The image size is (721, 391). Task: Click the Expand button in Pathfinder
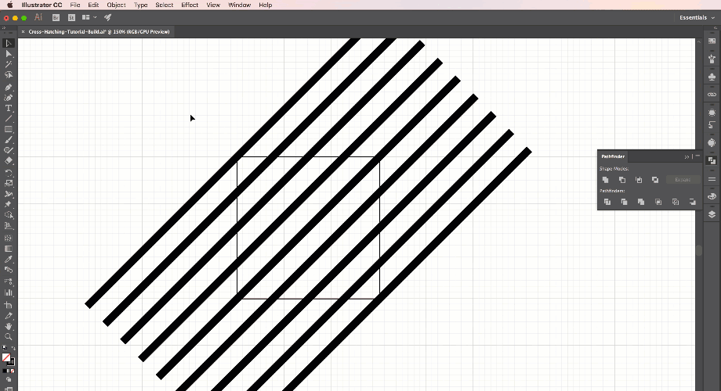click(x=683, y=180)
